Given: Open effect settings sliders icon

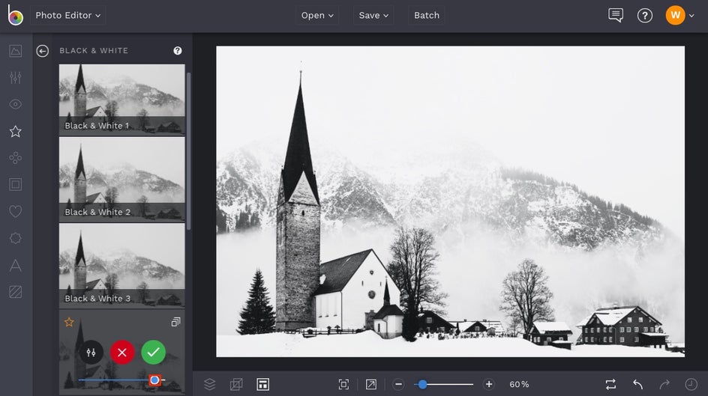Looking at the screenshot, I should coord(91,352).
